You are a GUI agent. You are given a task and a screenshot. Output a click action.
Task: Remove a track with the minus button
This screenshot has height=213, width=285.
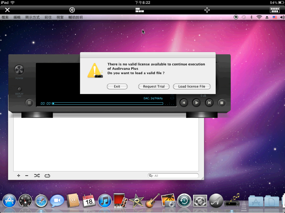(x=27, y=176)
